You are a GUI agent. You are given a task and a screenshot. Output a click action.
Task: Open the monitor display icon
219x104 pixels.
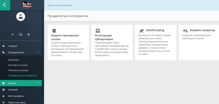tap(21, 34)
